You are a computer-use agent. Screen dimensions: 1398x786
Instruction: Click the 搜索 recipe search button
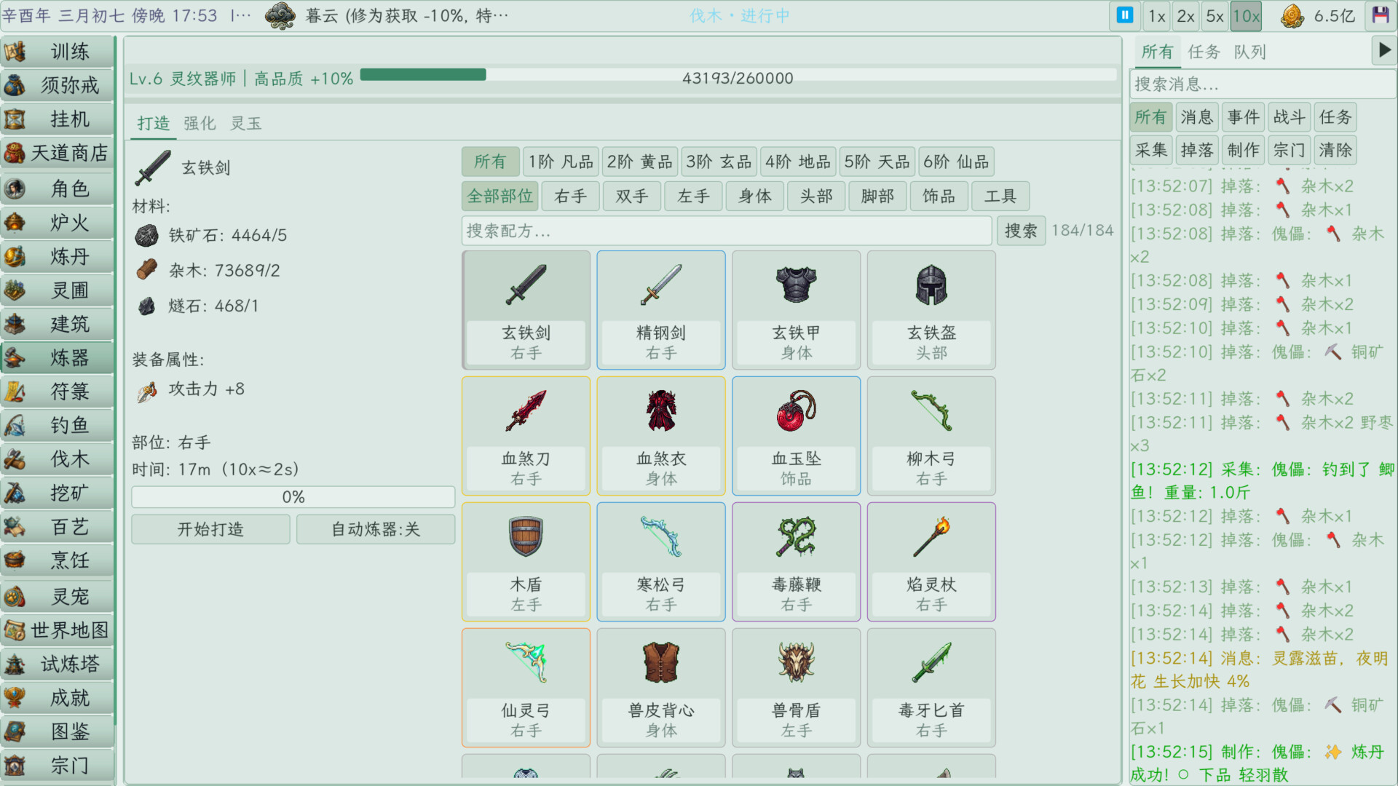pyautogui.click(x=1021, y=231)
